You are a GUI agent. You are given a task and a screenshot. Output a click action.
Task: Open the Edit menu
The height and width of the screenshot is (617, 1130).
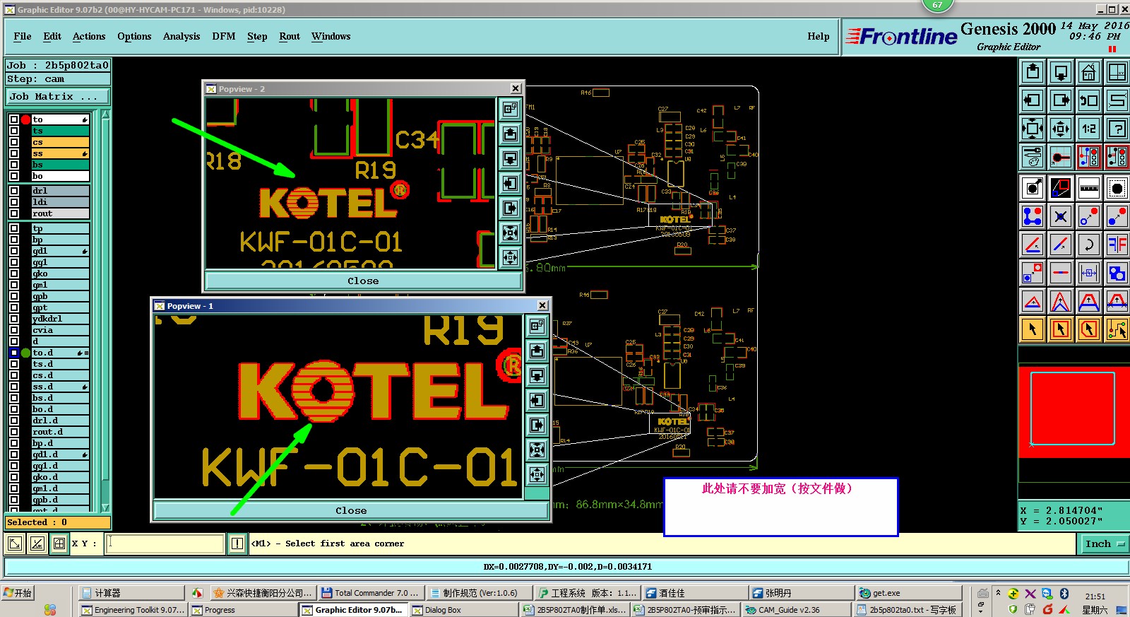[x=52, y=37]
